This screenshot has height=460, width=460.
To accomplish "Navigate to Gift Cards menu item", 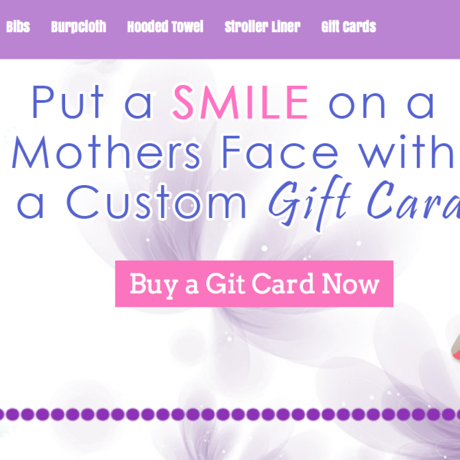I will click(x=349, y=27).
